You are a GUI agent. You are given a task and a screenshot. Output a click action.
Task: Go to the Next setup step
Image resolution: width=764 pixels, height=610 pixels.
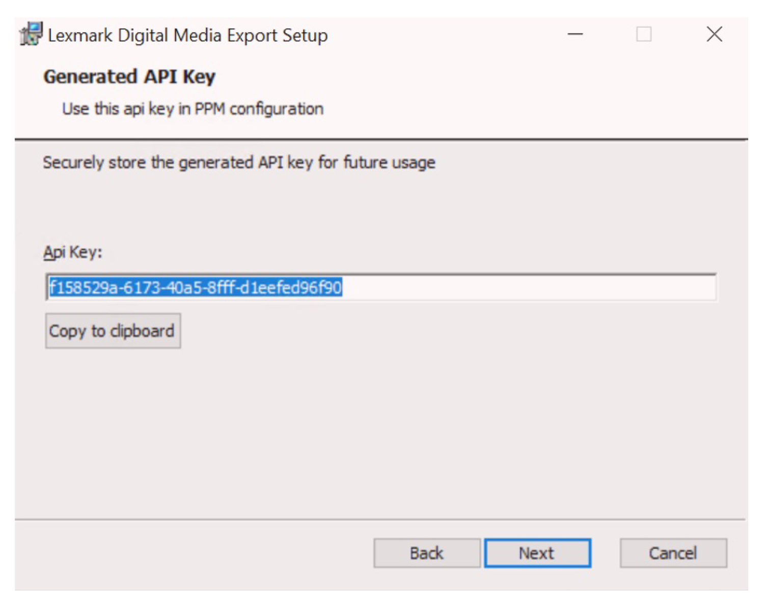pyautogui.click(x=537, y=553)
